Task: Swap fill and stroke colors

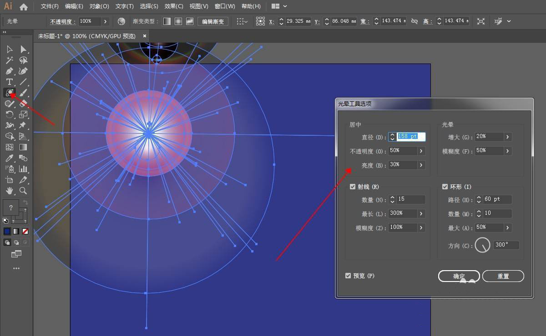Action: [26, 202]
